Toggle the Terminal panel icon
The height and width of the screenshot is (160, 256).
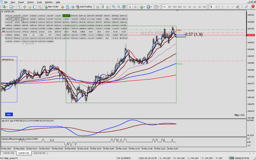(x=35, y=7)
